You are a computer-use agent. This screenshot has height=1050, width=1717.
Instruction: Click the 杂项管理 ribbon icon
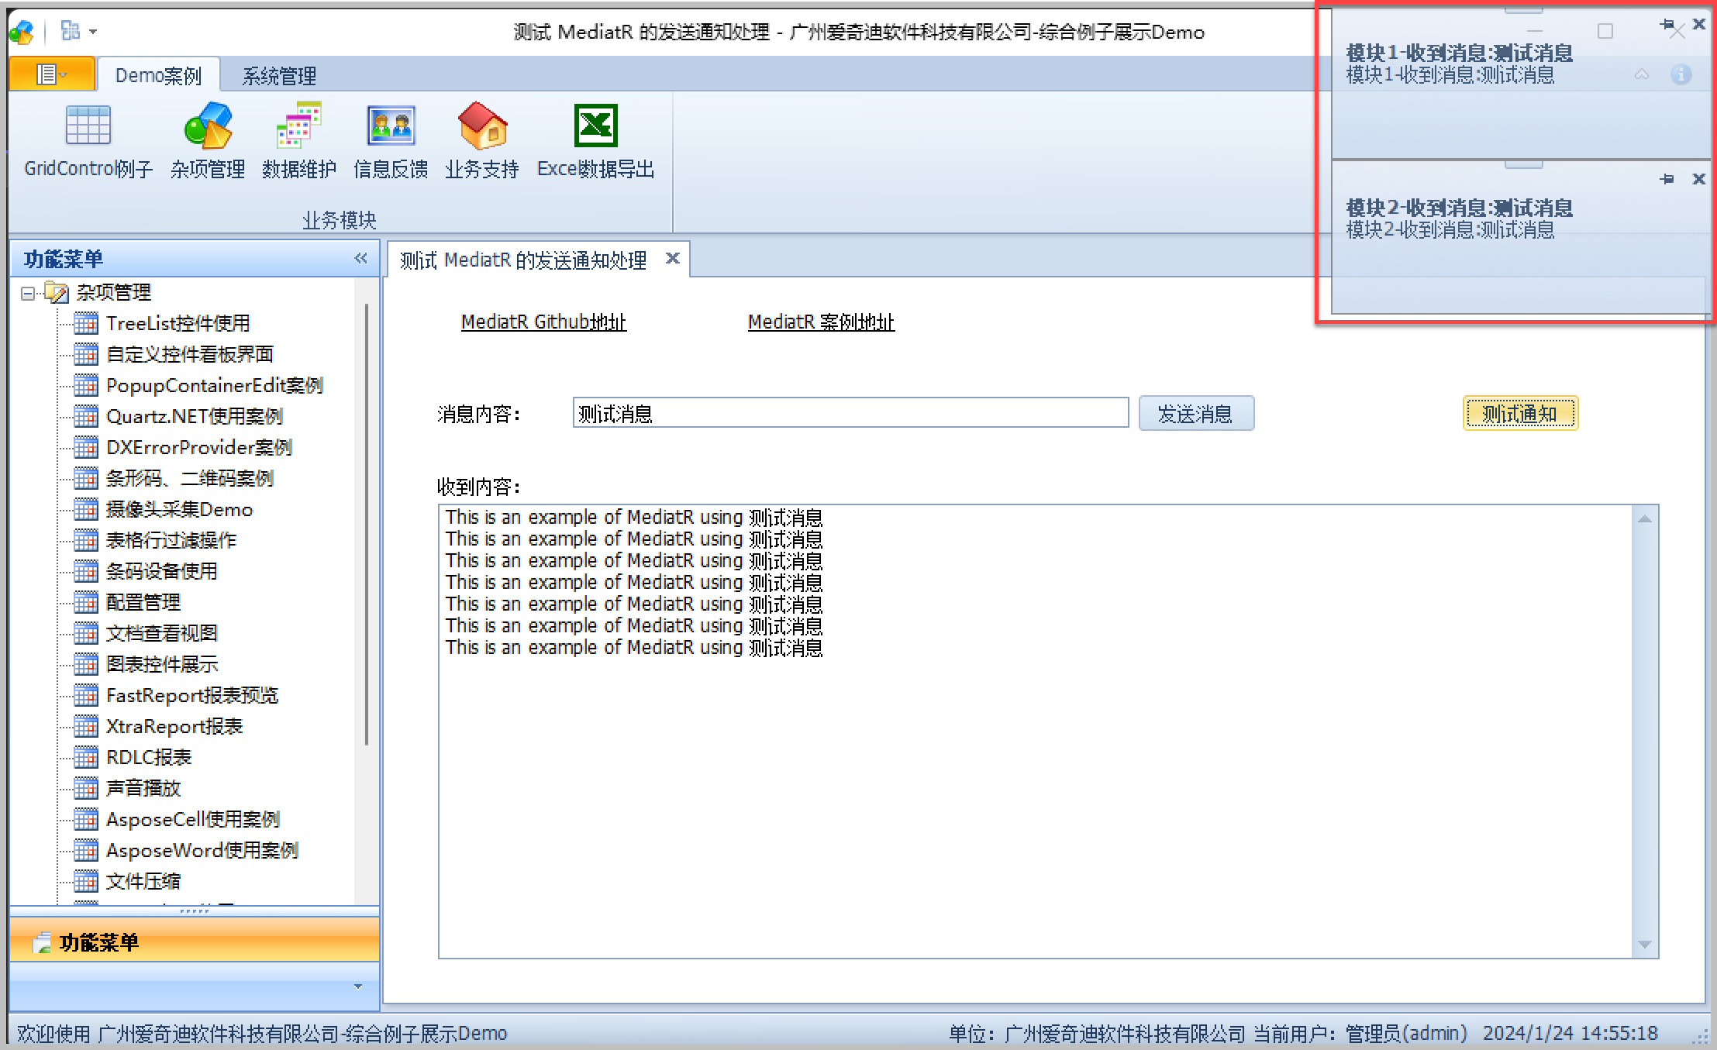[x=208, y=126]
